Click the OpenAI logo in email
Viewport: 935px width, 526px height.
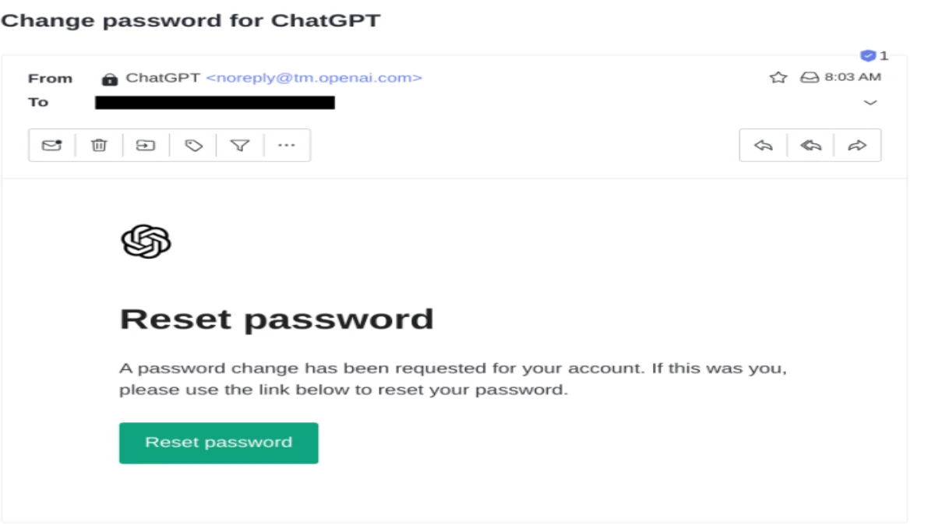(146, 242)
